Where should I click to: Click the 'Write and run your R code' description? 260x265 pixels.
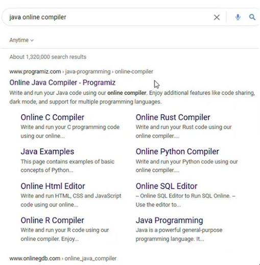pyautogui.click(x=65, y=234)
